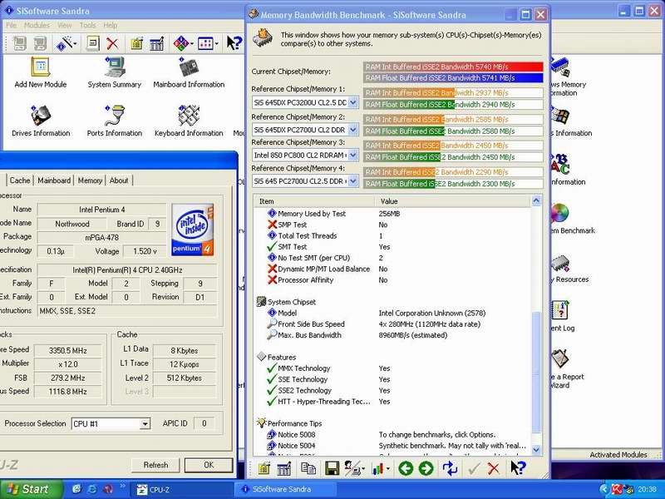This screenshot has height=499, width=665.
Task: Click the calculator icon in benchmark bottom toolbar
Action: click(x=283, y=468)
